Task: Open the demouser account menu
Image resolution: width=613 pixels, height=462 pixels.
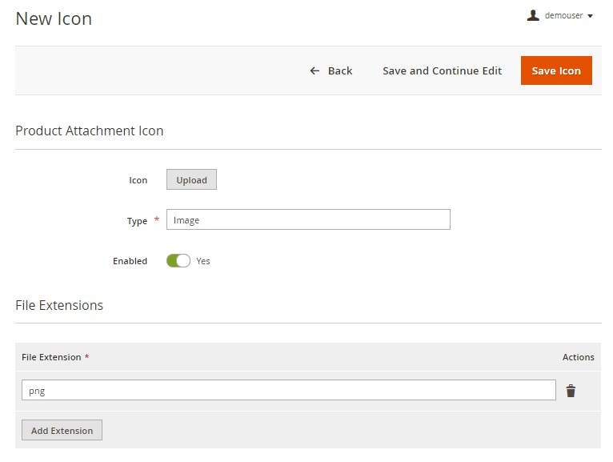Action: (x=563, y=15)
